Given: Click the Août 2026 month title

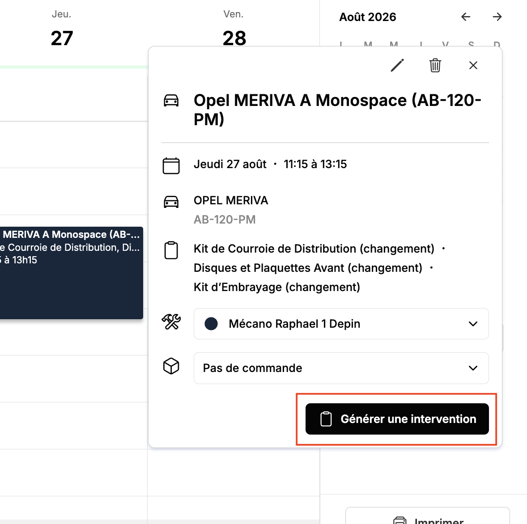Looking at the screenshot, I should 368,17.
